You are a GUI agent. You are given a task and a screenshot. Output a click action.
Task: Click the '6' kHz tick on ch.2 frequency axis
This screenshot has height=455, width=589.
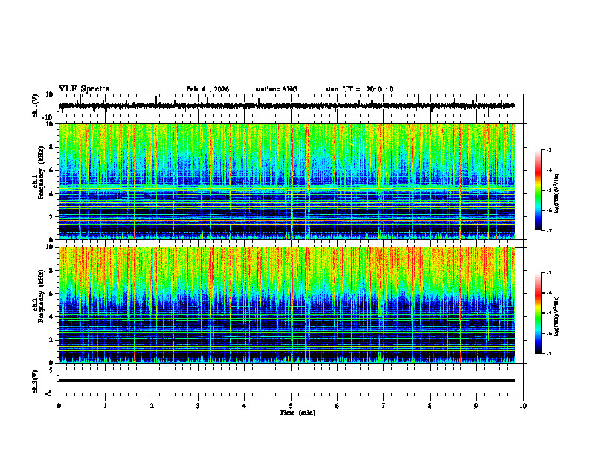(x=52, y=294)
